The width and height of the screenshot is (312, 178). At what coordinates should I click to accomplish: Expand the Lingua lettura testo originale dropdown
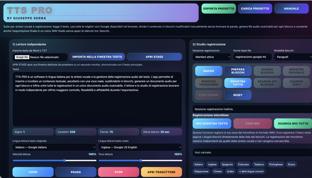tap(55, 147)
